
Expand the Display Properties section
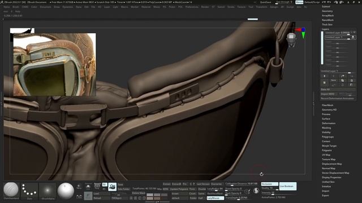click(331, 178)
